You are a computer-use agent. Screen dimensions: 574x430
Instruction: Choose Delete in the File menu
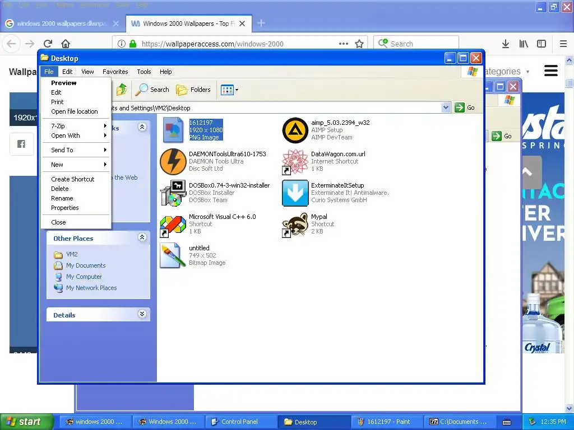click(x=76, y=189)
